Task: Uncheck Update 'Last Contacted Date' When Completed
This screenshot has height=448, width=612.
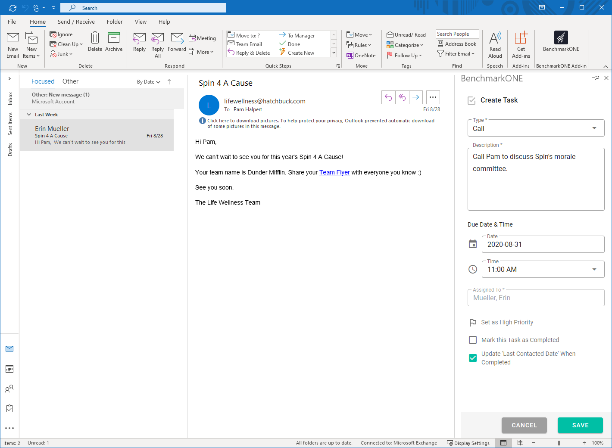Action: 473,358
